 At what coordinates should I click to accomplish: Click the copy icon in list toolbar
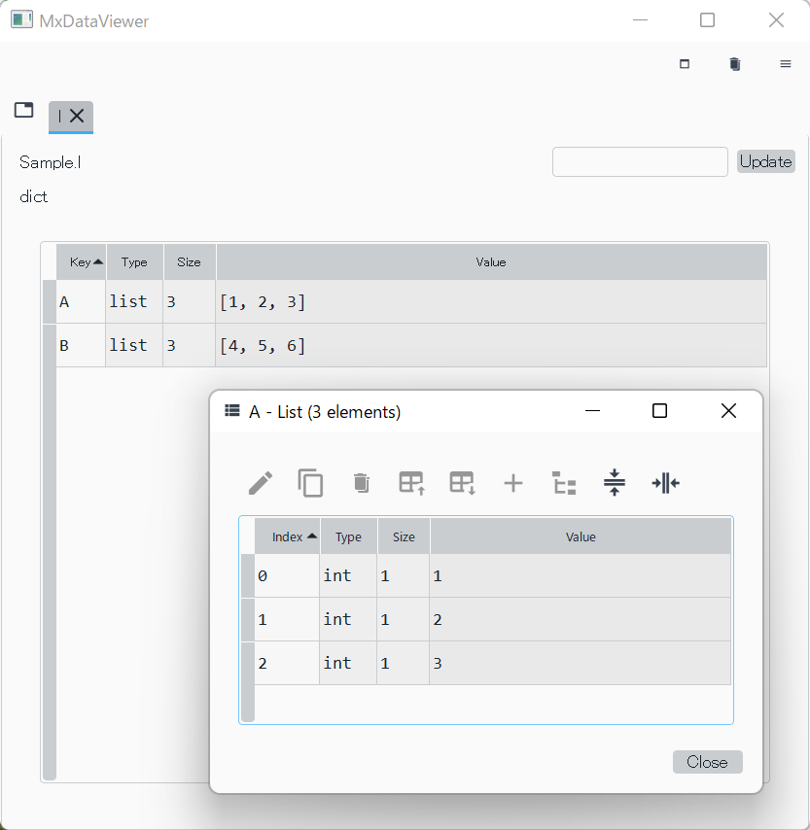tap(310, 483)
